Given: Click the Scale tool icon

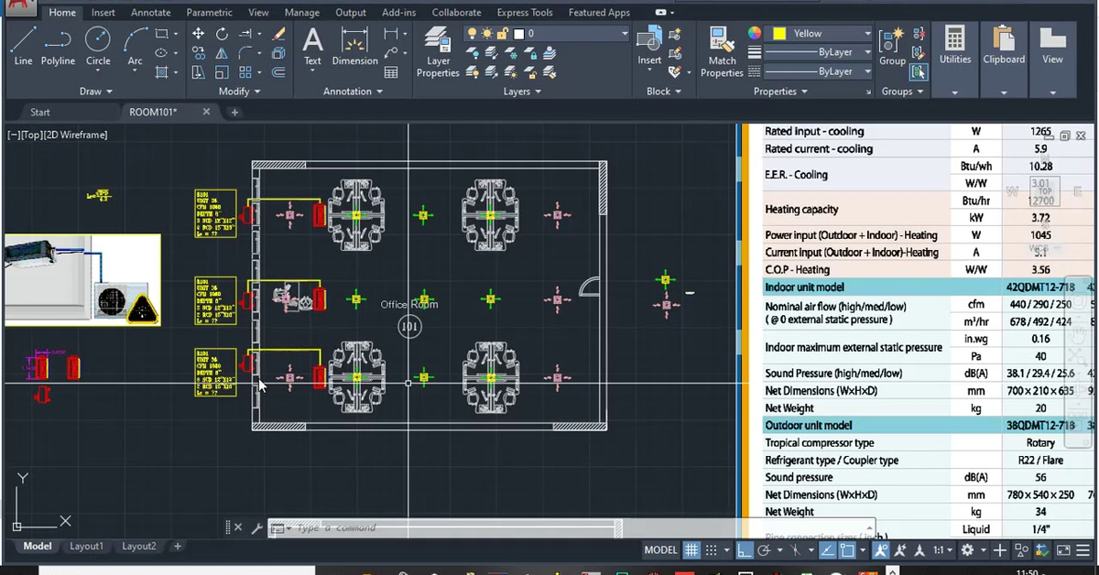Looking at the screenshot, I should (x=222, y=72).
